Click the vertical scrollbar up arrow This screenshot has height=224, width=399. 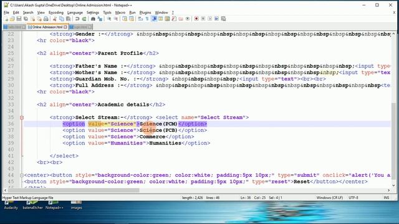tap(393, 34)
